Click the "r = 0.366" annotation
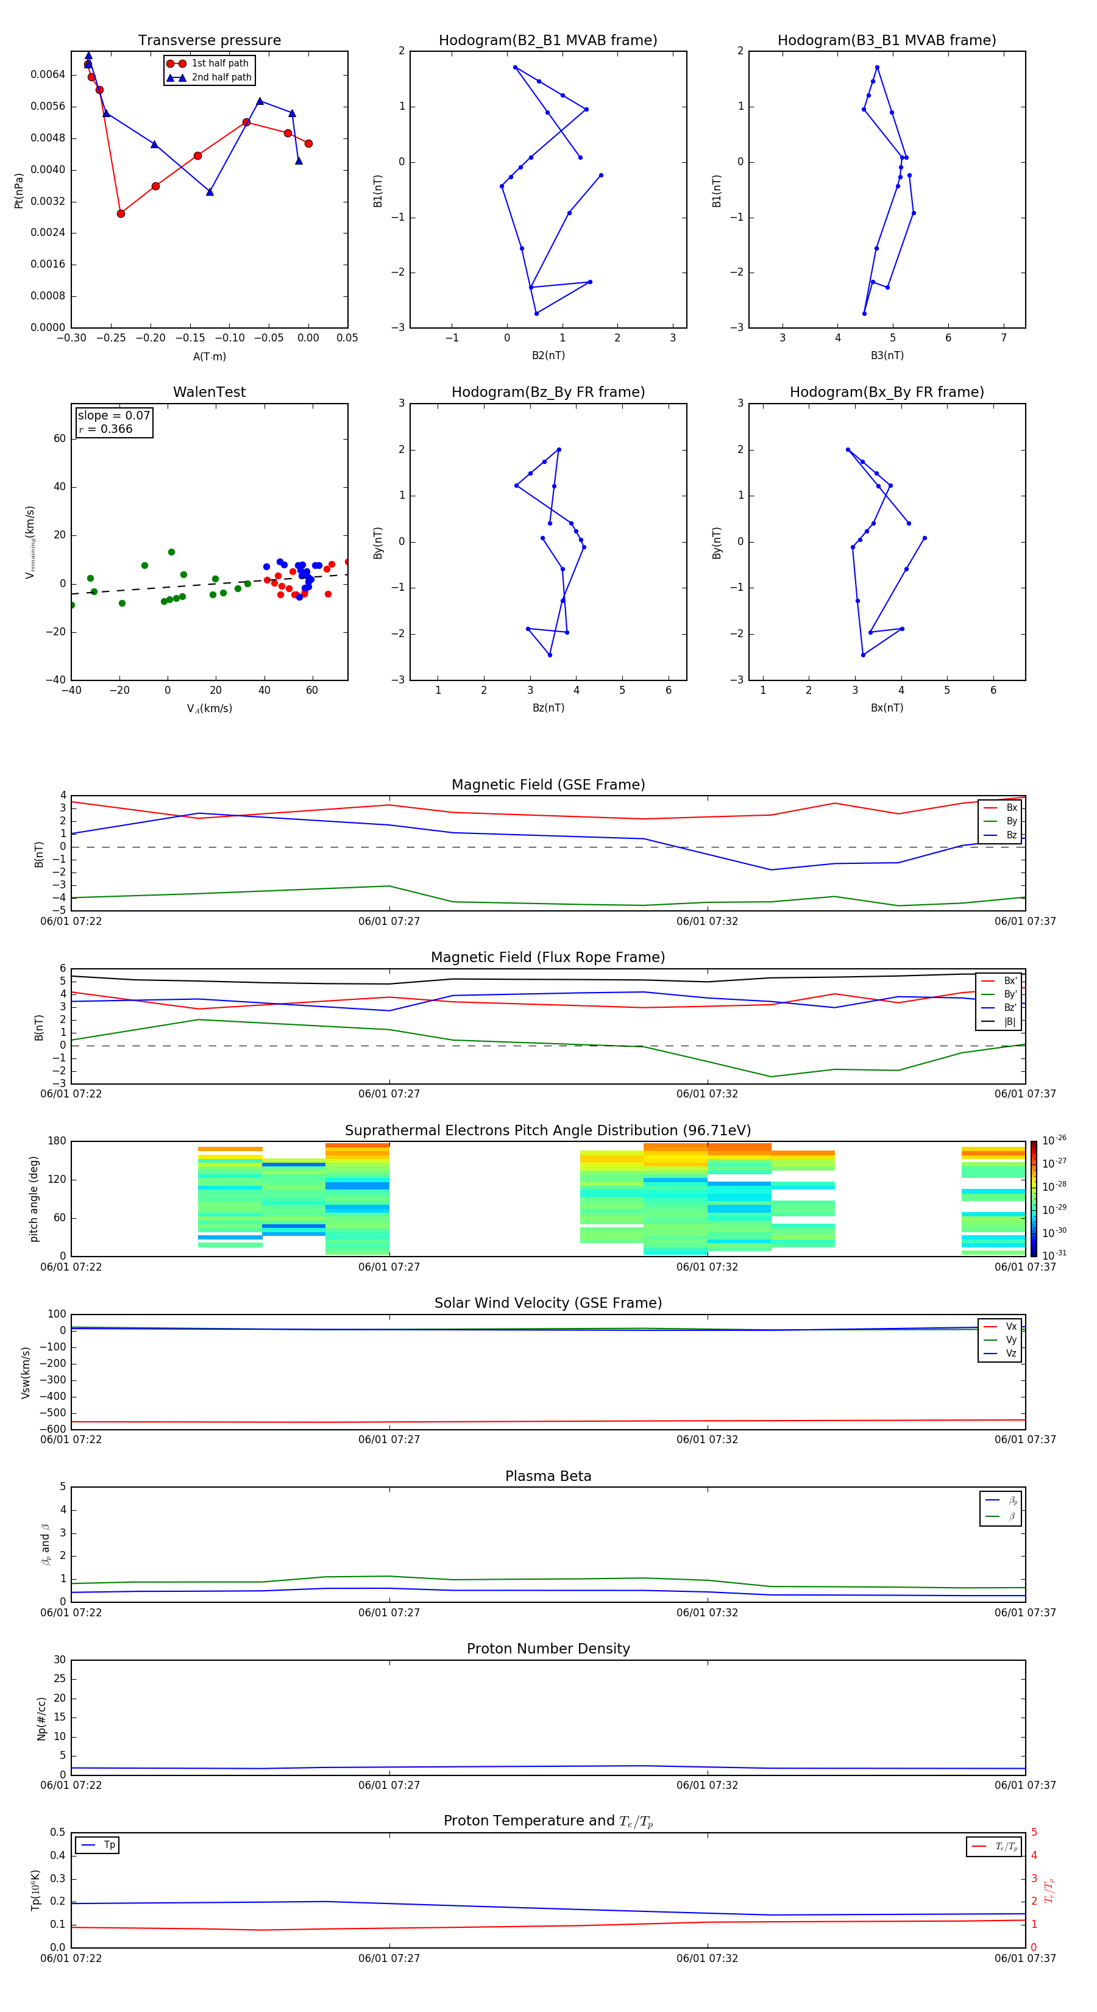This screenshot has height=2012, width=1097. coord(105,429)
